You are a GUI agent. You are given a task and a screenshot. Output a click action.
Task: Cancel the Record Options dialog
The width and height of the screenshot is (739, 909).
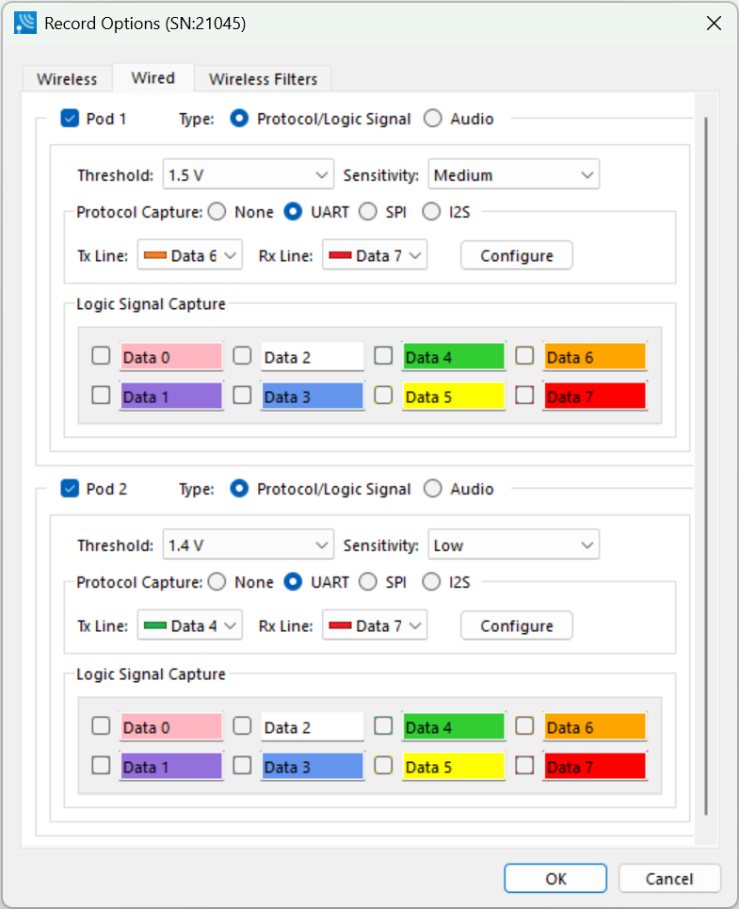point(669,879)
